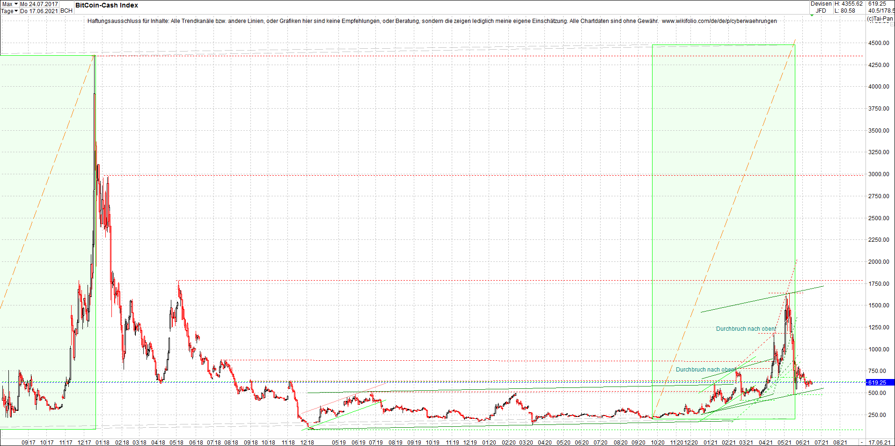Click the green triangle marker below JFD
This screenshot has width=895, height=446.
point(812,15)
